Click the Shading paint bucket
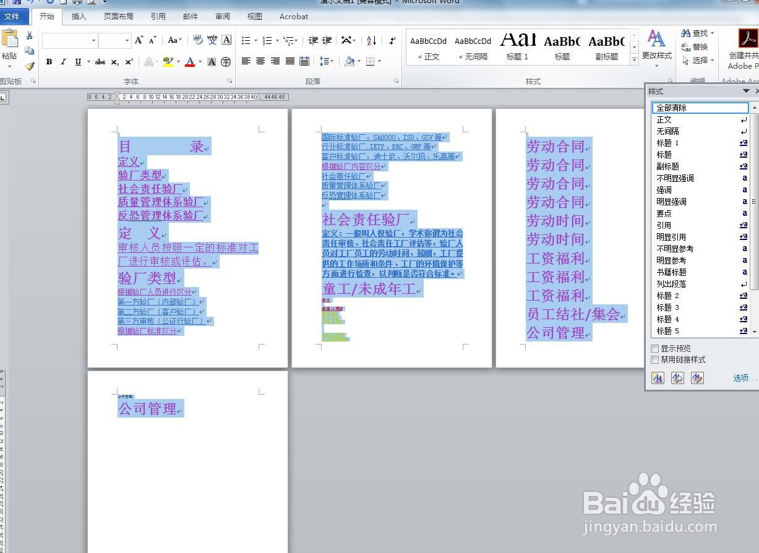The height and width of the screenshot is (553, 759). pos(349,61)
